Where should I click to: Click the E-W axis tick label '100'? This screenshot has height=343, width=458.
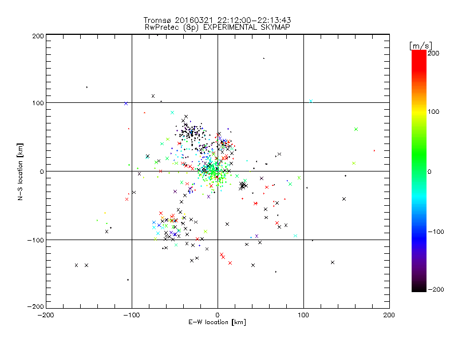point(303,316)
